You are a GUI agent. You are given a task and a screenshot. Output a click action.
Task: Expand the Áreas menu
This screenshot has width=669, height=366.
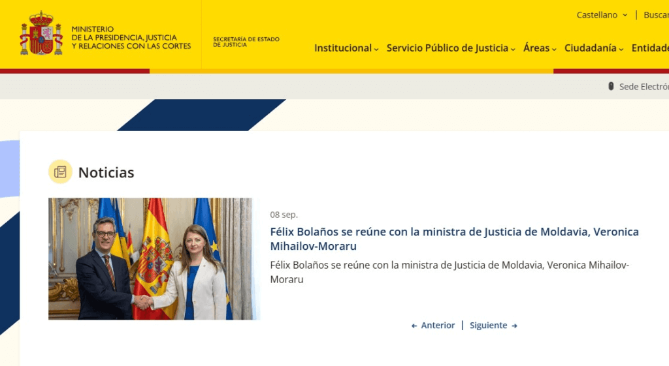540,48
